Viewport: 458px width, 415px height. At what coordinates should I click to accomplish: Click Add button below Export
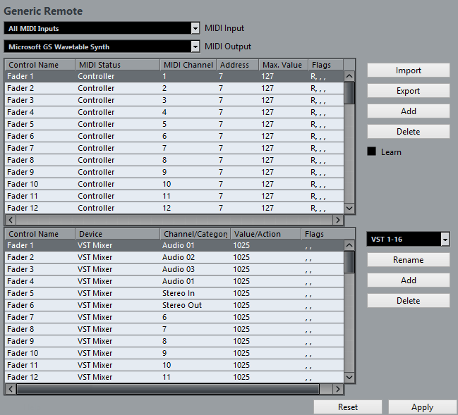tap(409, 111)
